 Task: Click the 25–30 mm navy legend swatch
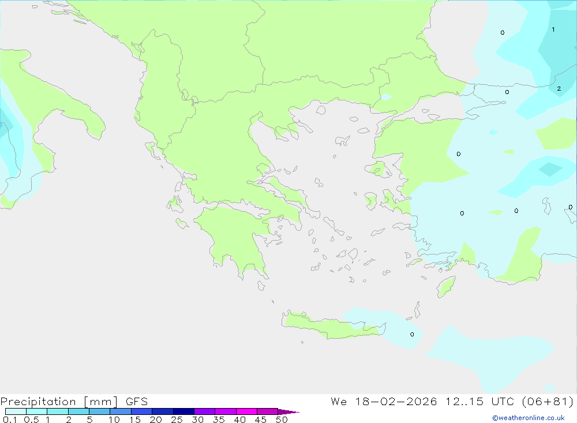[x=183, y=411]
